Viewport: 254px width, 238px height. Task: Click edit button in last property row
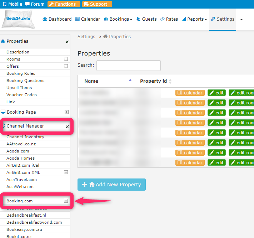(216, 162)
